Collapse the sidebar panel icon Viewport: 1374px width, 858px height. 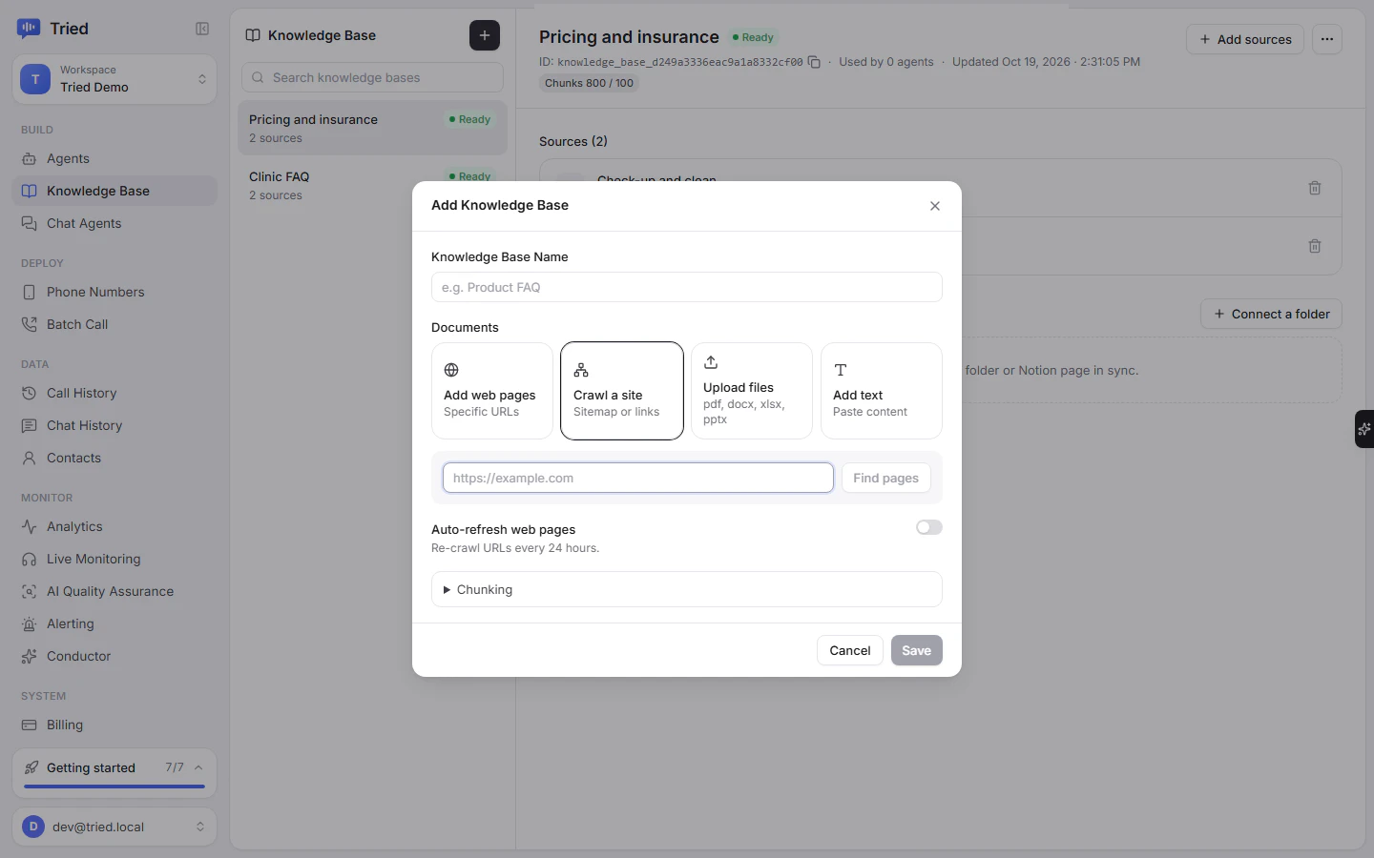[x=202, y=29]
